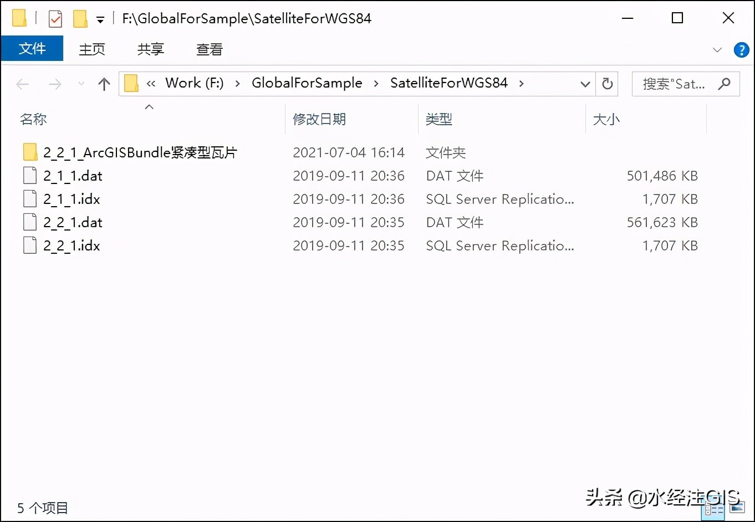Image resolution: width=755 pixels, height=522 pixels.
Task: Sort files by 修改日期 column header
Action: pyautogui.click(x=319, y=119)
